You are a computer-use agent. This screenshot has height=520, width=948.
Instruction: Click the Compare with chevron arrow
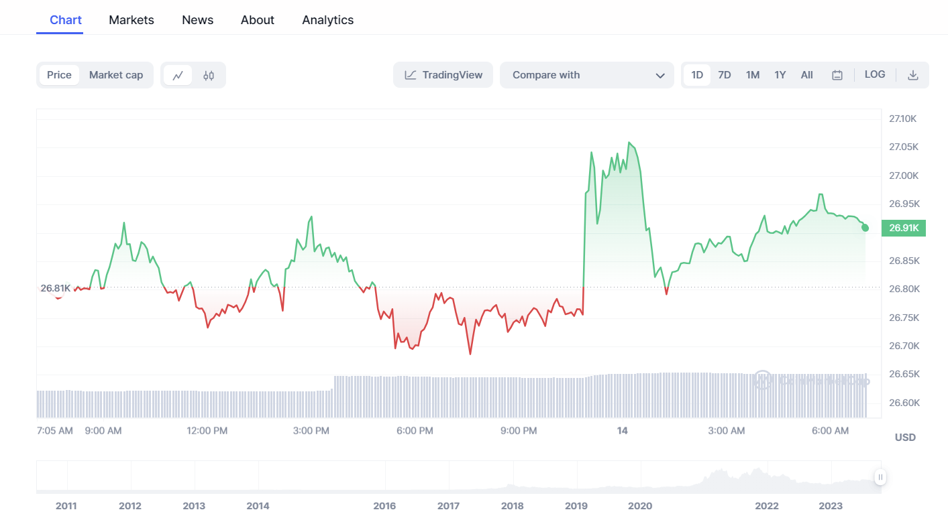[x=660, y=76]
